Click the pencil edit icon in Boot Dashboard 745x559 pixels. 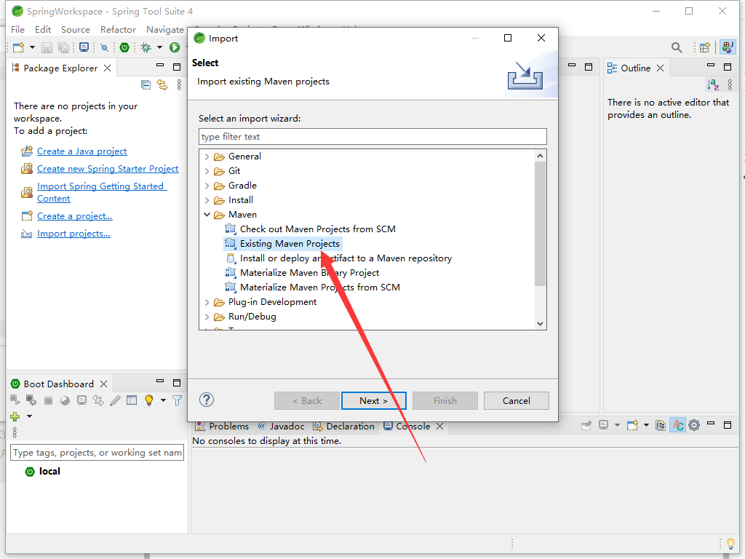pos(115,400)
